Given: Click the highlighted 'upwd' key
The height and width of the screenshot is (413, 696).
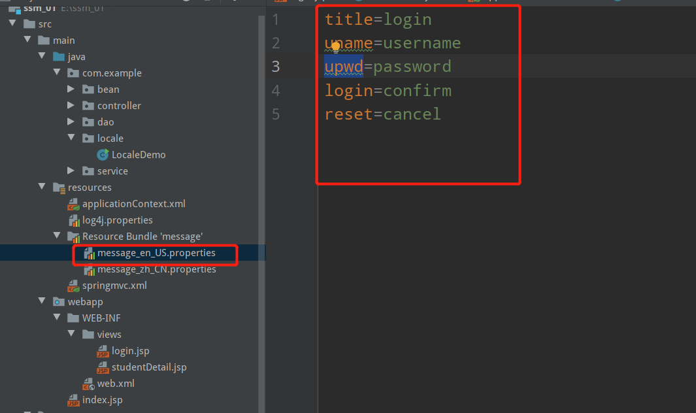Looking at the screenshot, I should click(x=344, y=67).
